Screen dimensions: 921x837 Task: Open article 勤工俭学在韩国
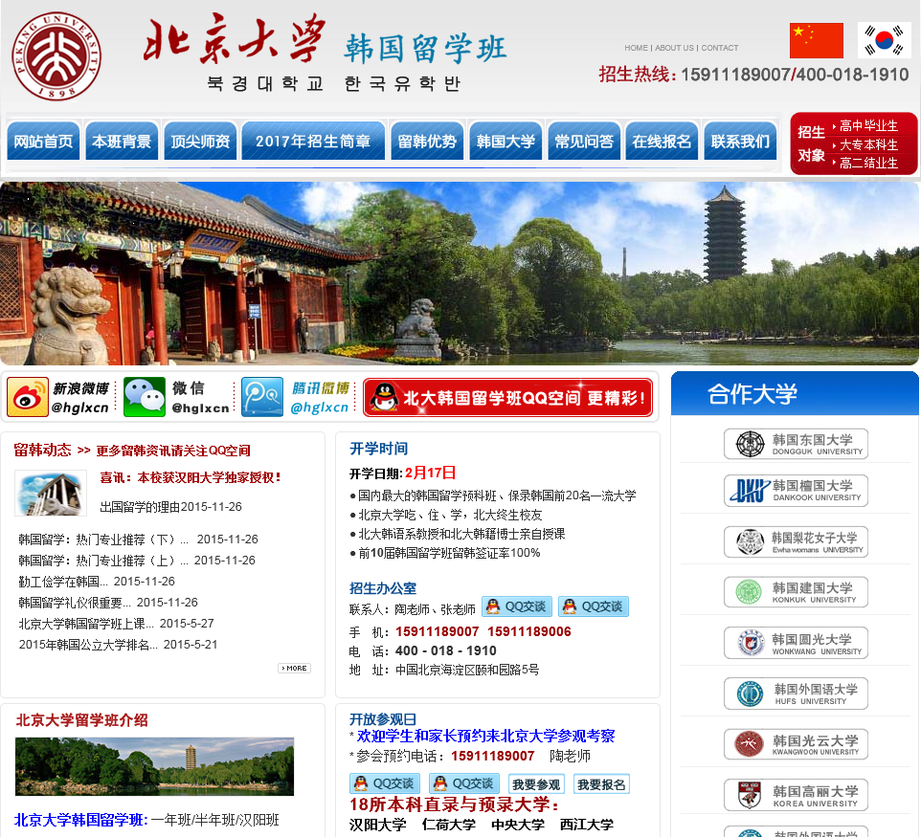[x=63, y=582]
